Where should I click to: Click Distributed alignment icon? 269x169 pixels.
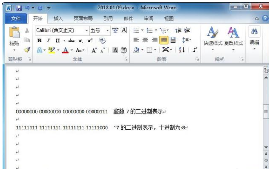pos(173,40)
